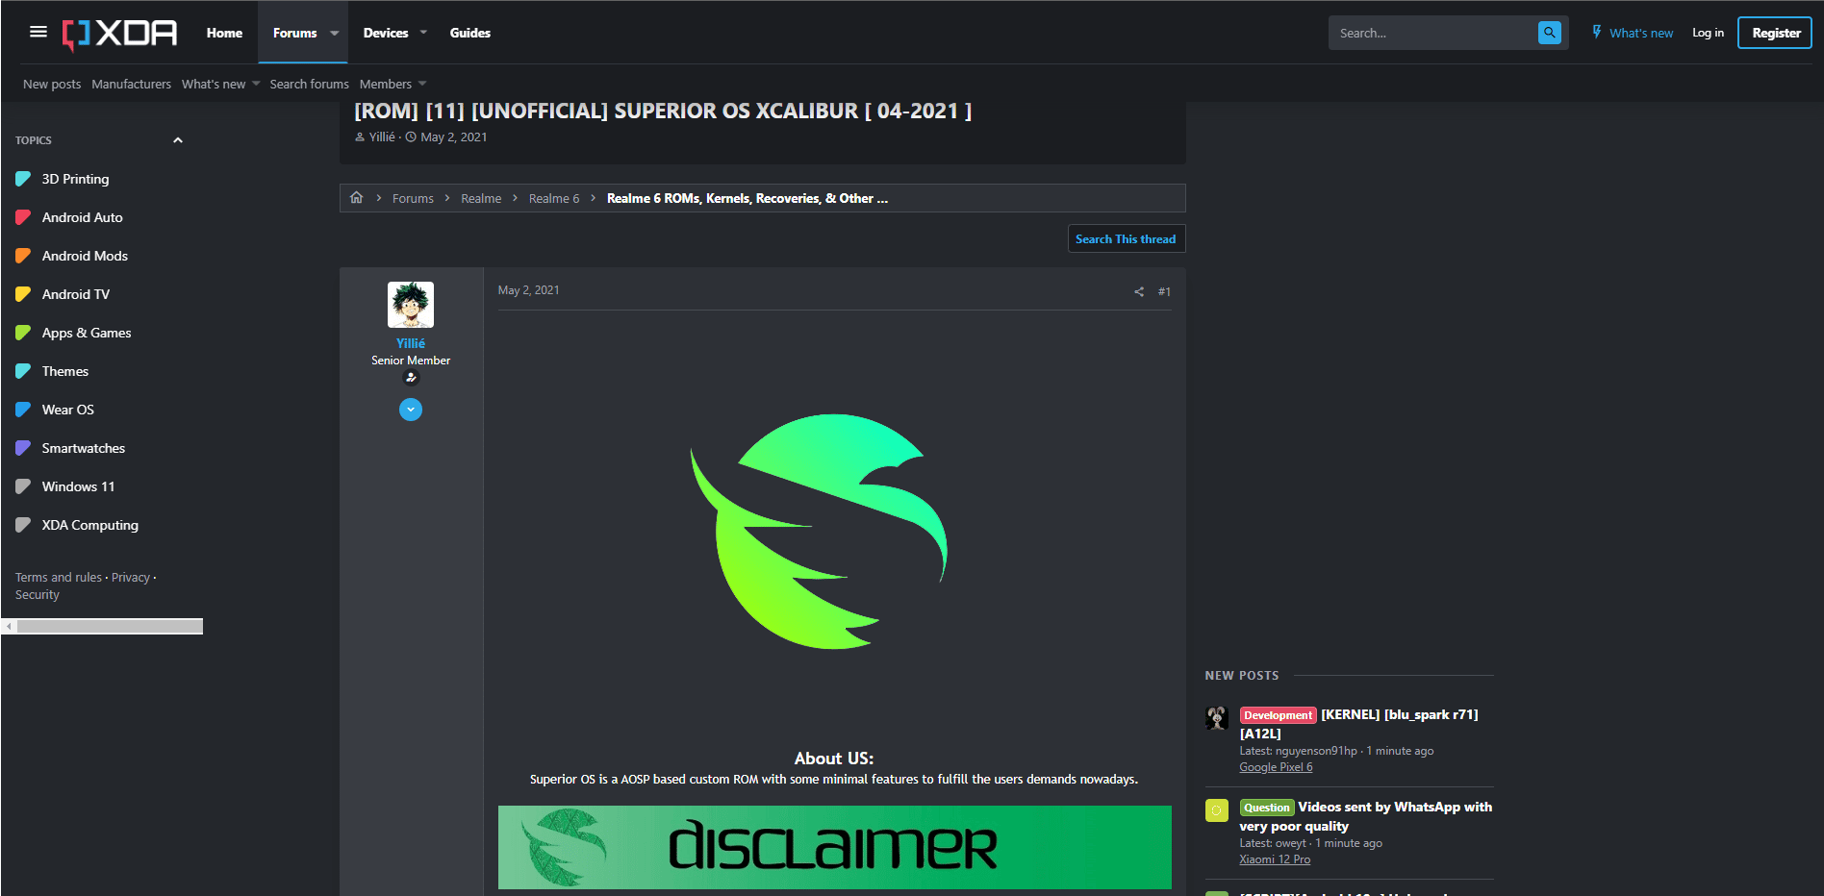Click the Smartwatches tag icon

coord(23,448)
